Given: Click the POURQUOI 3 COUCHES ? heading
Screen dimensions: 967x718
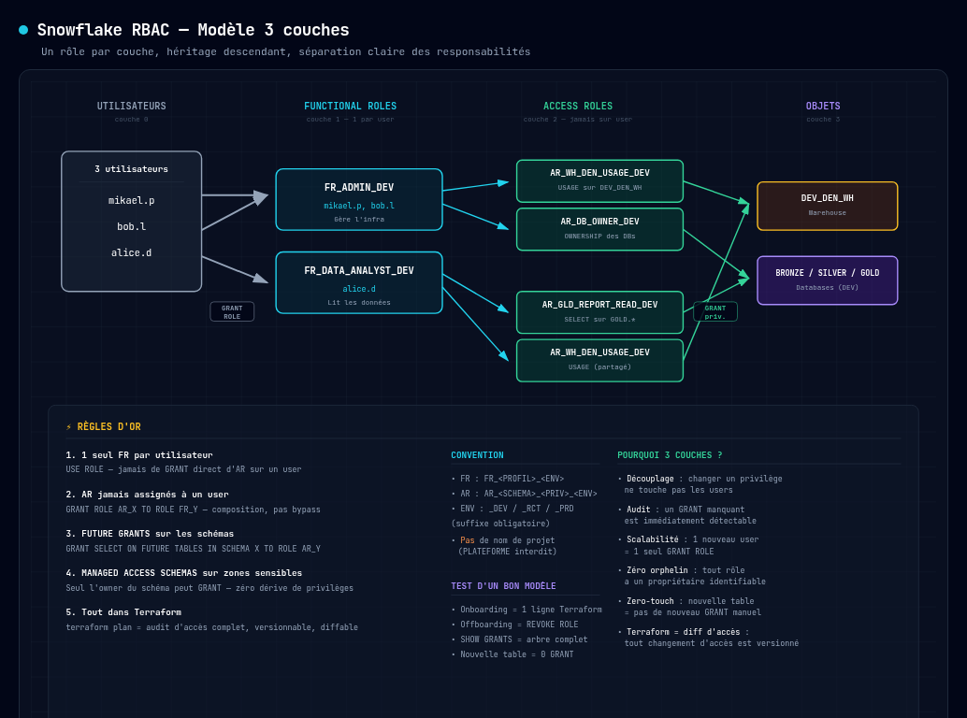Looking at the screenshot, I should tap(670, 455).
